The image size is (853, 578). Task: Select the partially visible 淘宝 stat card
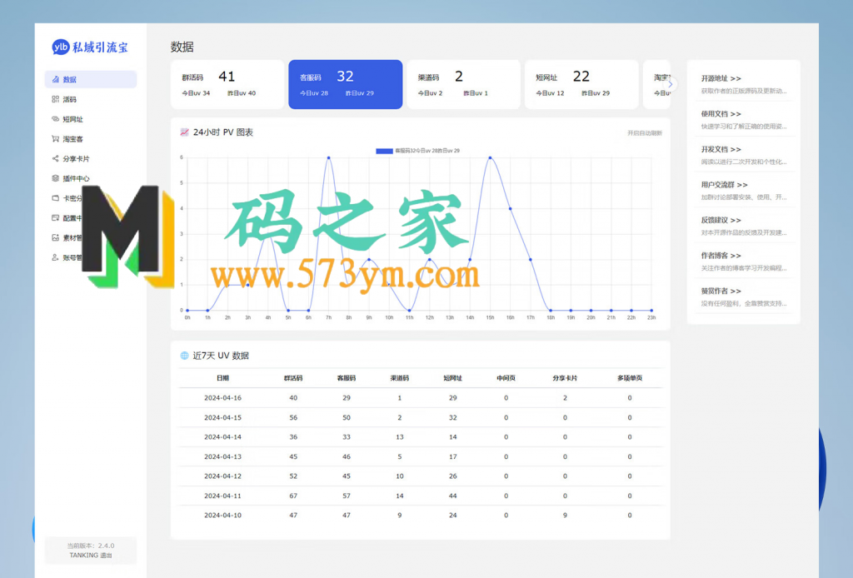click(x=656, y=84)
